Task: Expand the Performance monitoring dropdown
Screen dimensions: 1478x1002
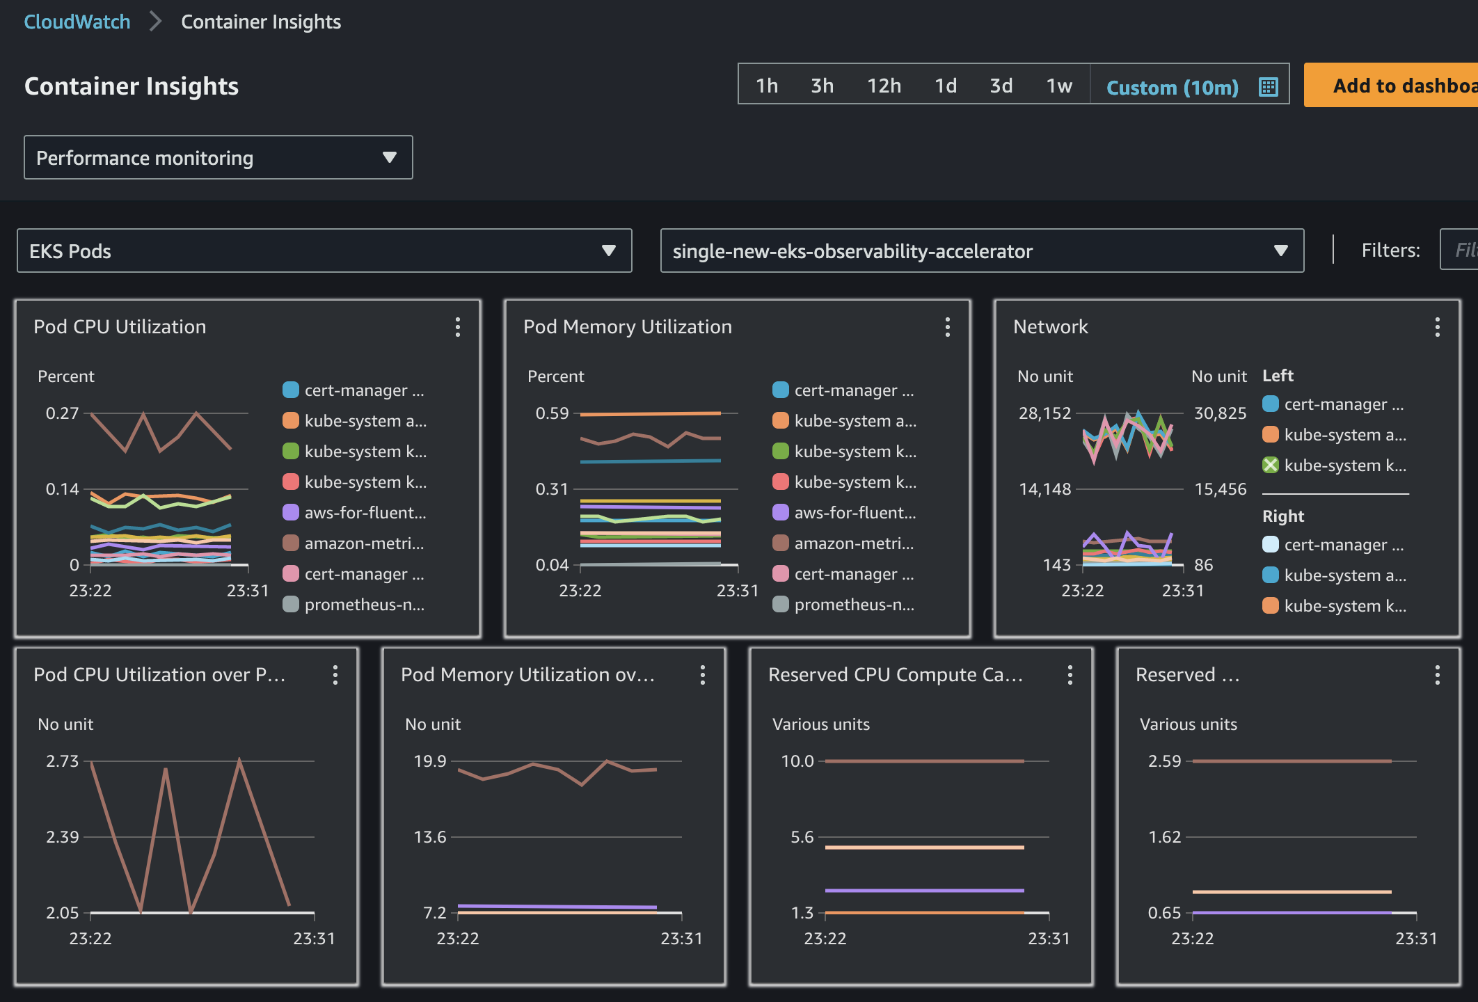Action: [218, 158]
